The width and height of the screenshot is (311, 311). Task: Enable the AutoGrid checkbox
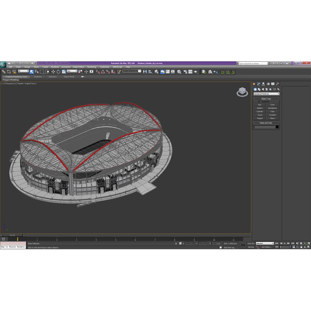click(259, 102)
